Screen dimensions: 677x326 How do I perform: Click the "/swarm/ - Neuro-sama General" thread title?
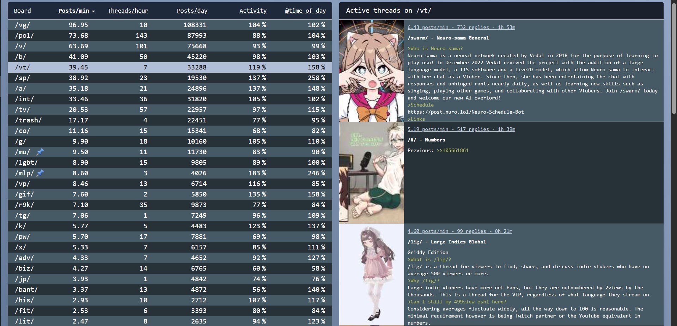[x=448, y=38]
